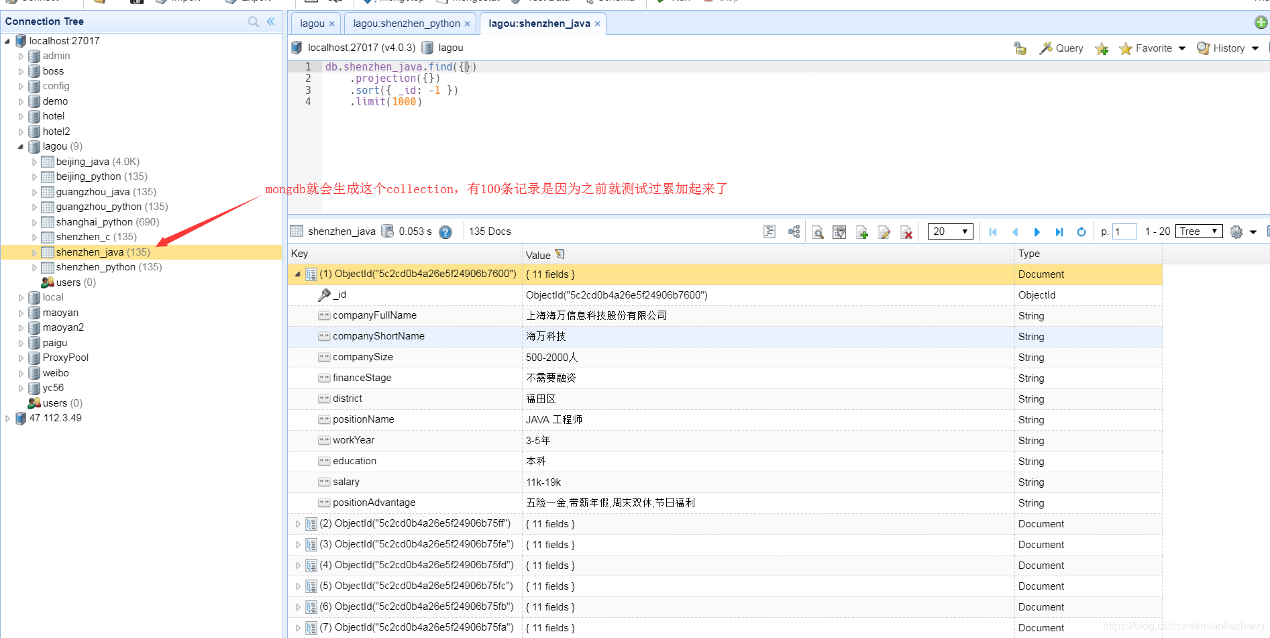Click the icon beside Value column header

click(x=560, y=254)
